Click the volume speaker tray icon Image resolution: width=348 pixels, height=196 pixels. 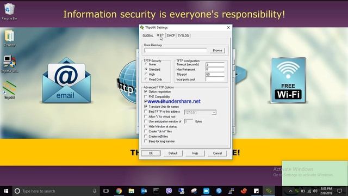315,191
